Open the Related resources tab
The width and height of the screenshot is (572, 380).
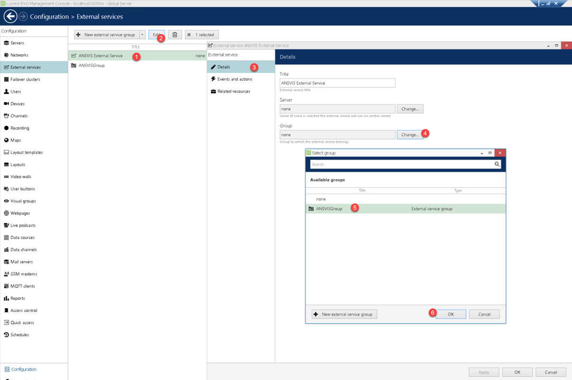coord(233,91)
